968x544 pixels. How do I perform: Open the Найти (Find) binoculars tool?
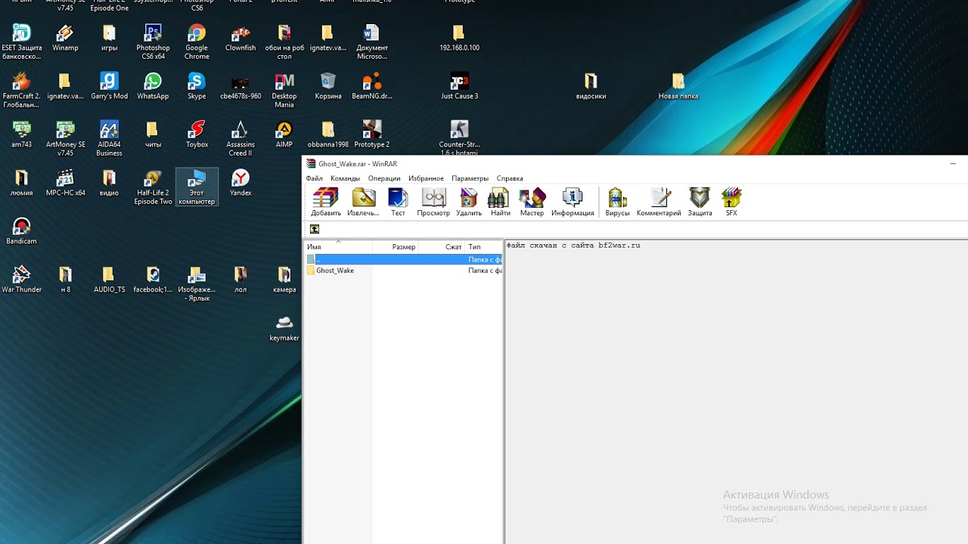pos(500,202)
